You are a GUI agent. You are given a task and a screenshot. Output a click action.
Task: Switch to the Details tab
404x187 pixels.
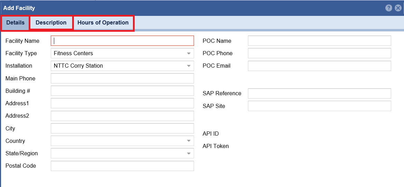point(15,23)
